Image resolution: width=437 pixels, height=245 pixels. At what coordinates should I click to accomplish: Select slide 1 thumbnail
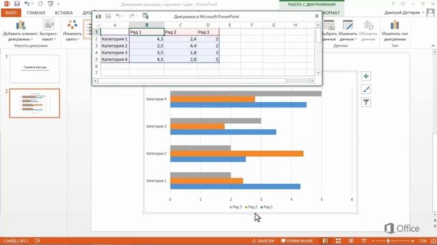point(35,69)
